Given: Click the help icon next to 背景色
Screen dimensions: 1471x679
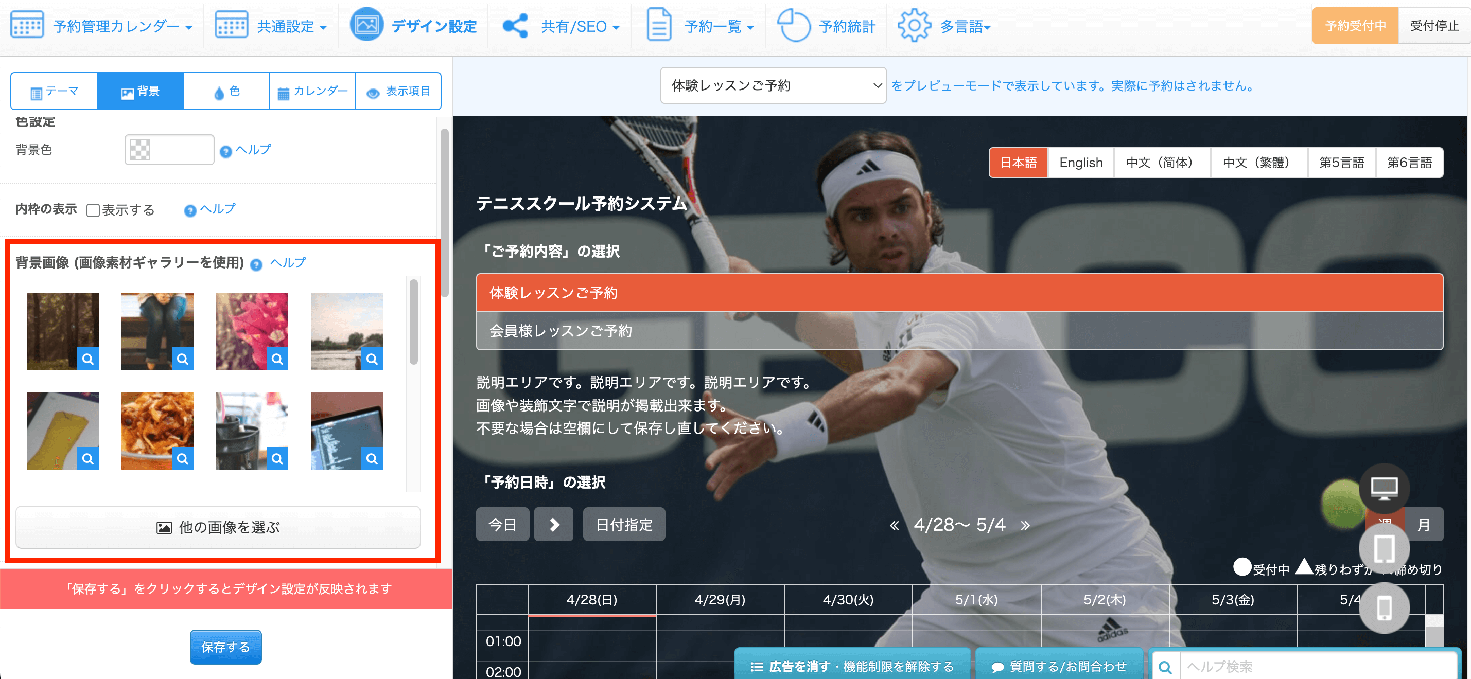Looking at the screenshot, I should [225, 151].
